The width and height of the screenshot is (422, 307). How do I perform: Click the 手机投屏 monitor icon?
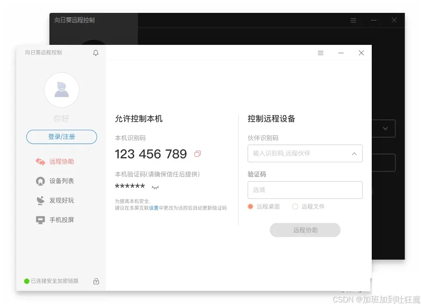click(40, 220)
